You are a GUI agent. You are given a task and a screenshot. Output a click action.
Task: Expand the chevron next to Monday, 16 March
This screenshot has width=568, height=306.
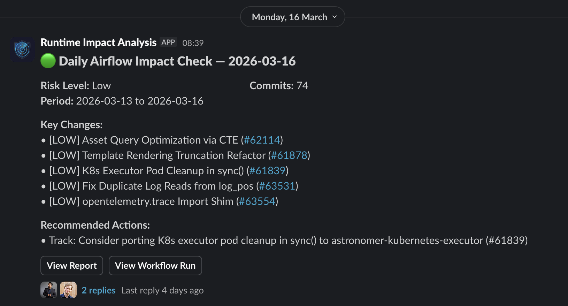click(x=335, y=17)
